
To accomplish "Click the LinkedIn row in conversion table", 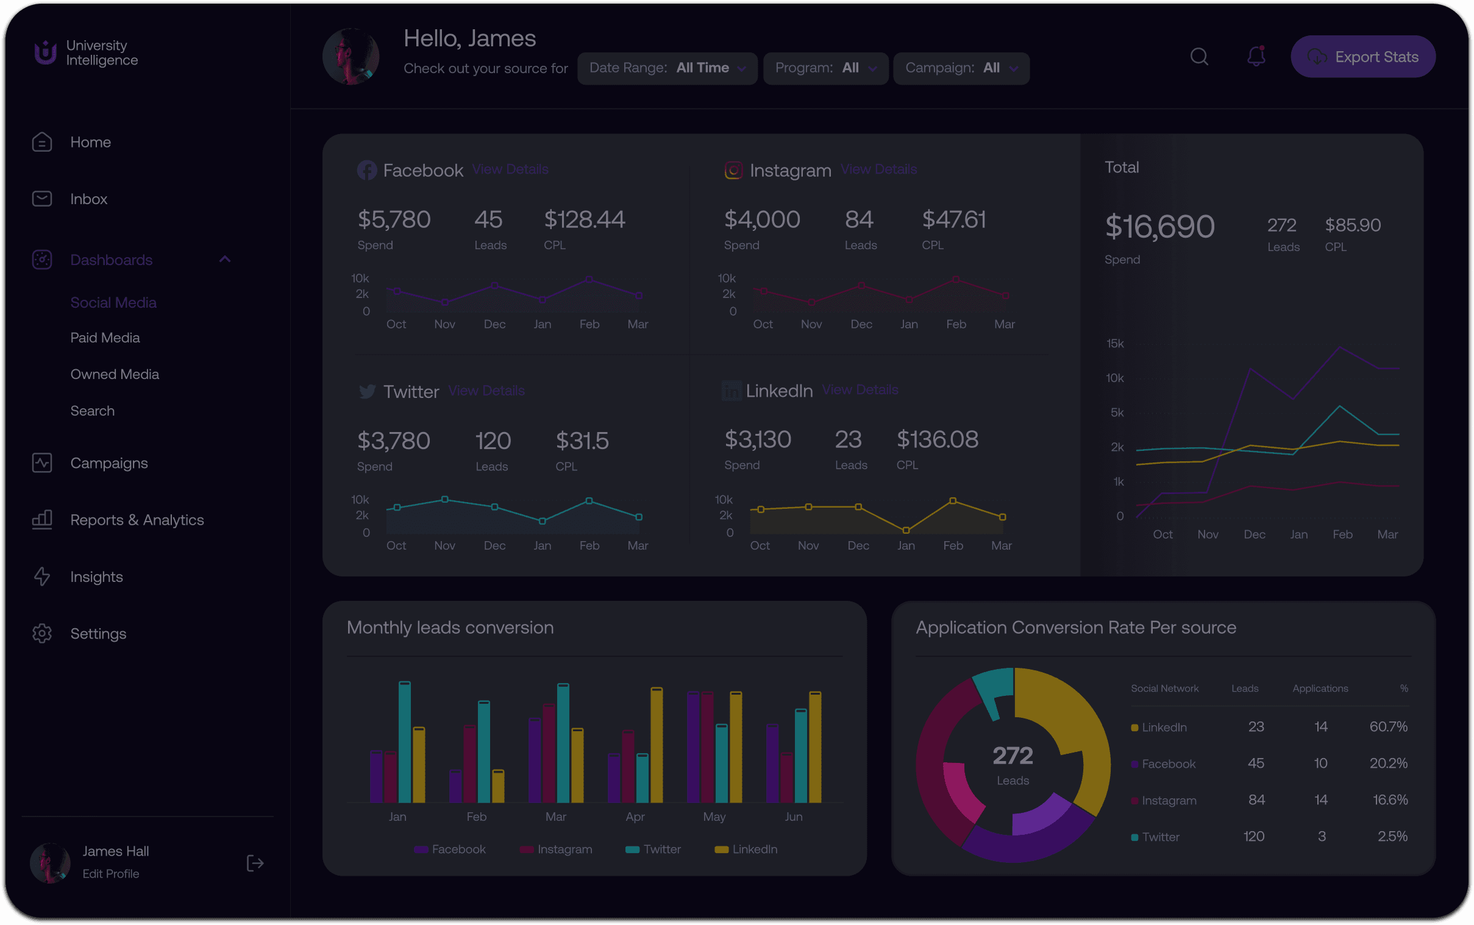I will [1269, 727].
